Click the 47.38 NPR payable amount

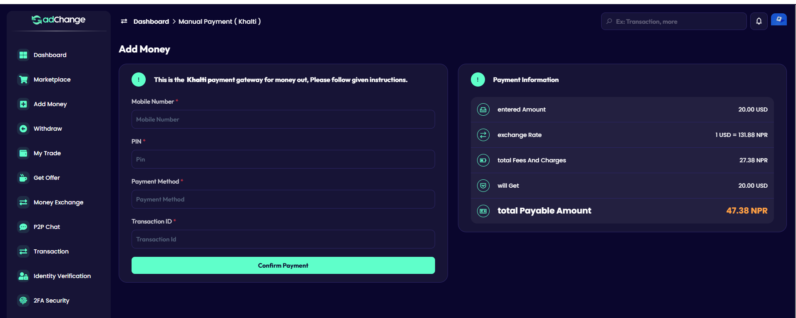[x=747, y=211]
